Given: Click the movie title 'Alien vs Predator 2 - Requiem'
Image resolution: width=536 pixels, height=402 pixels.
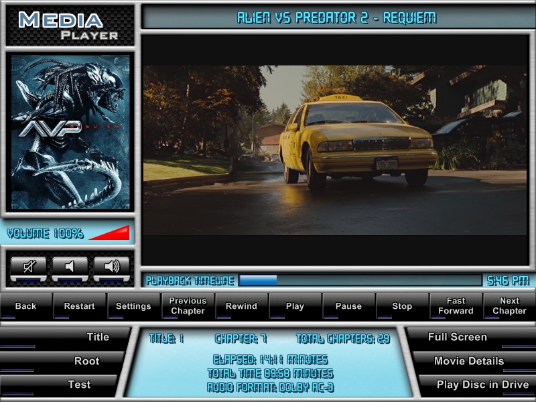Looking at the screenshot, I should point(337,18).
